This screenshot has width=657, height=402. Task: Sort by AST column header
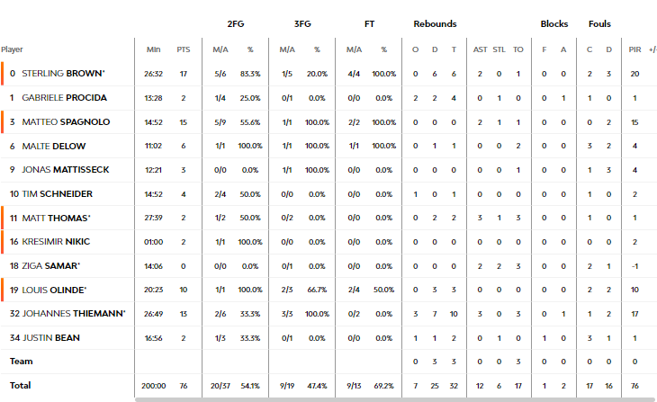click(481, 49)
